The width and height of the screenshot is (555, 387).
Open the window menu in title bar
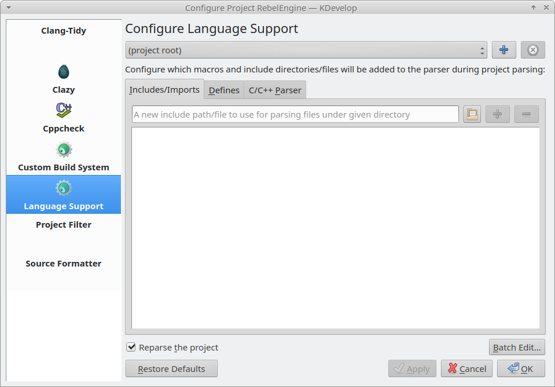[x=9, y=8]
